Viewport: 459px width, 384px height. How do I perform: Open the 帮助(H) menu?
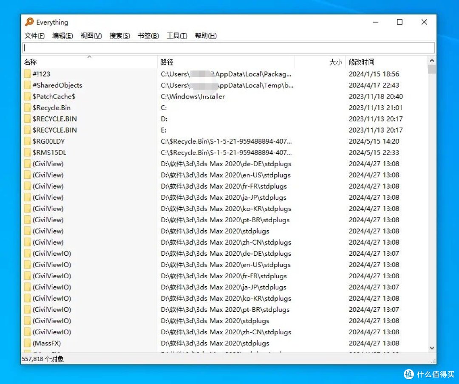click(206, 36)
